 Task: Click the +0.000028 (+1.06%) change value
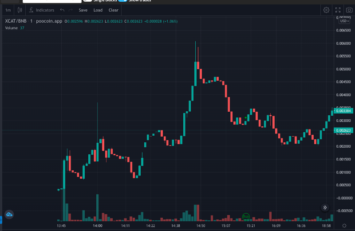tap(161, 21)
